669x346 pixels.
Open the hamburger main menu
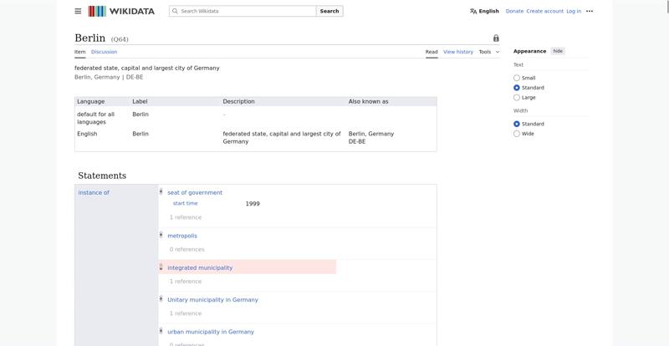[x=78, y=11]
